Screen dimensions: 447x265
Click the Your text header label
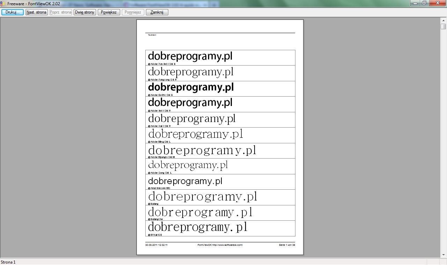(152, 35)
